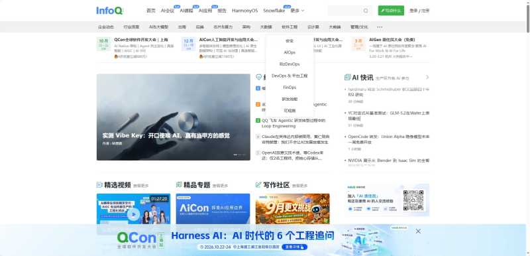Open AIGen 数仕院大会 event link
Viewport: 530px width, 256px height.
[392, 40]
